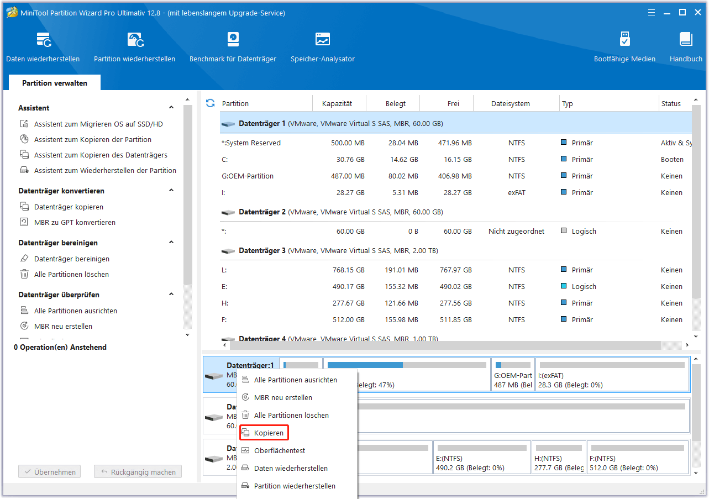The image size is (709, 499).
Task: Collapse Datenträger konvertieren section
Action: coord(171,191)
